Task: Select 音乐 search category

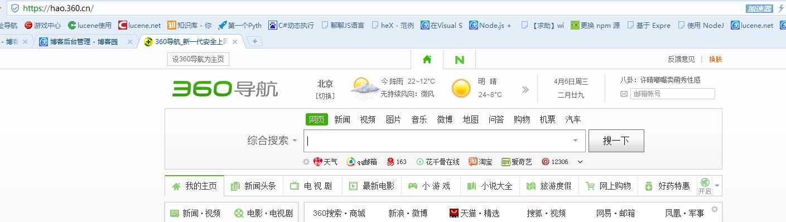Action: pos(419,119)
